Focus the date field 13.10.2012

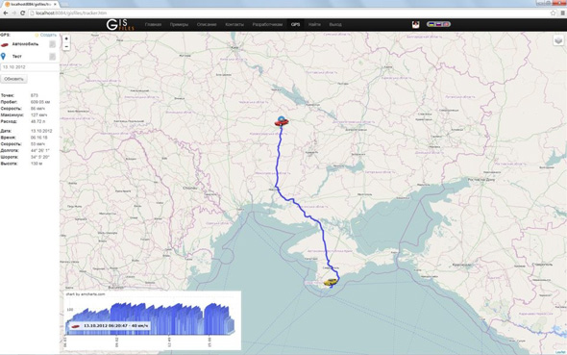point(30,67)
